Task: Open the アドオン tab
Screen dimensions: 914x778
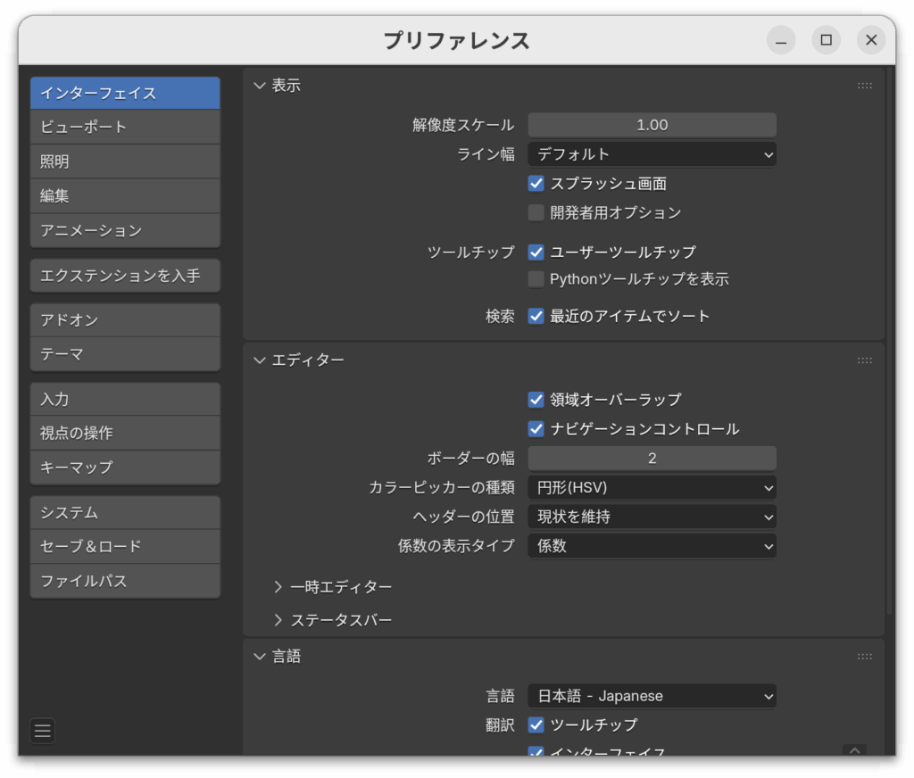Action: click(x=125, y=320)
